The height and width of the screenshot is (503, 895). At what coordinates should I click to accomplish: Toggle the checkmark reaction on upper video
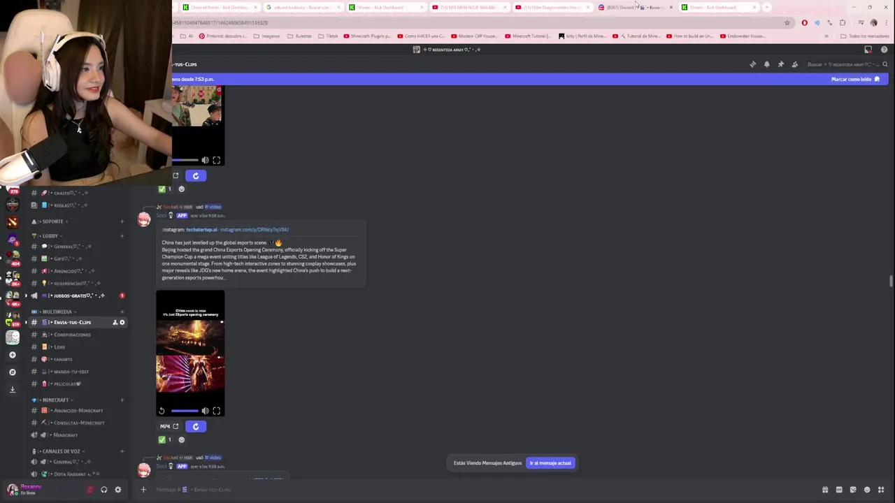165,189
